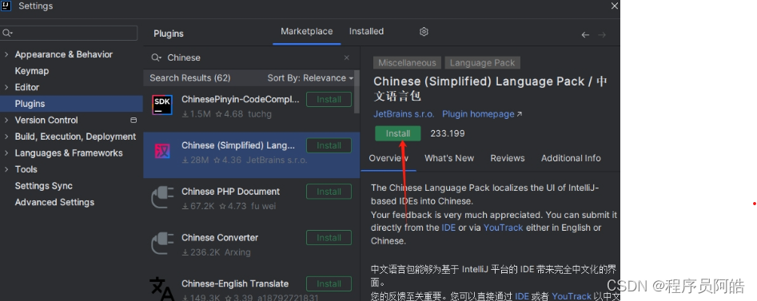757x301 pixels.
Task: Go back with the left arrow
Action: pos(585,35)
